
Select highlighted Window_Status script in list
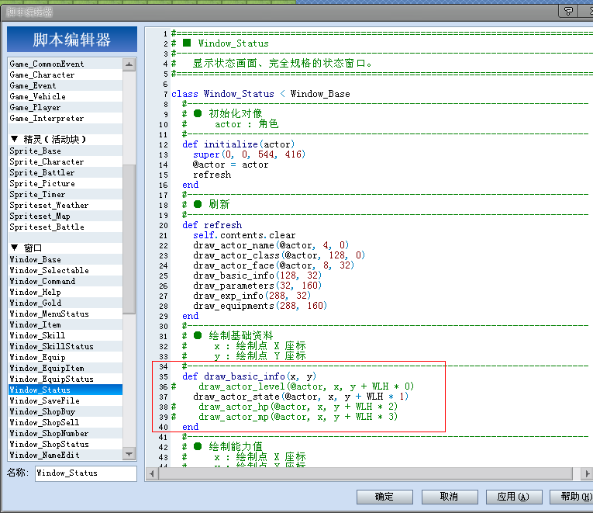65,390
